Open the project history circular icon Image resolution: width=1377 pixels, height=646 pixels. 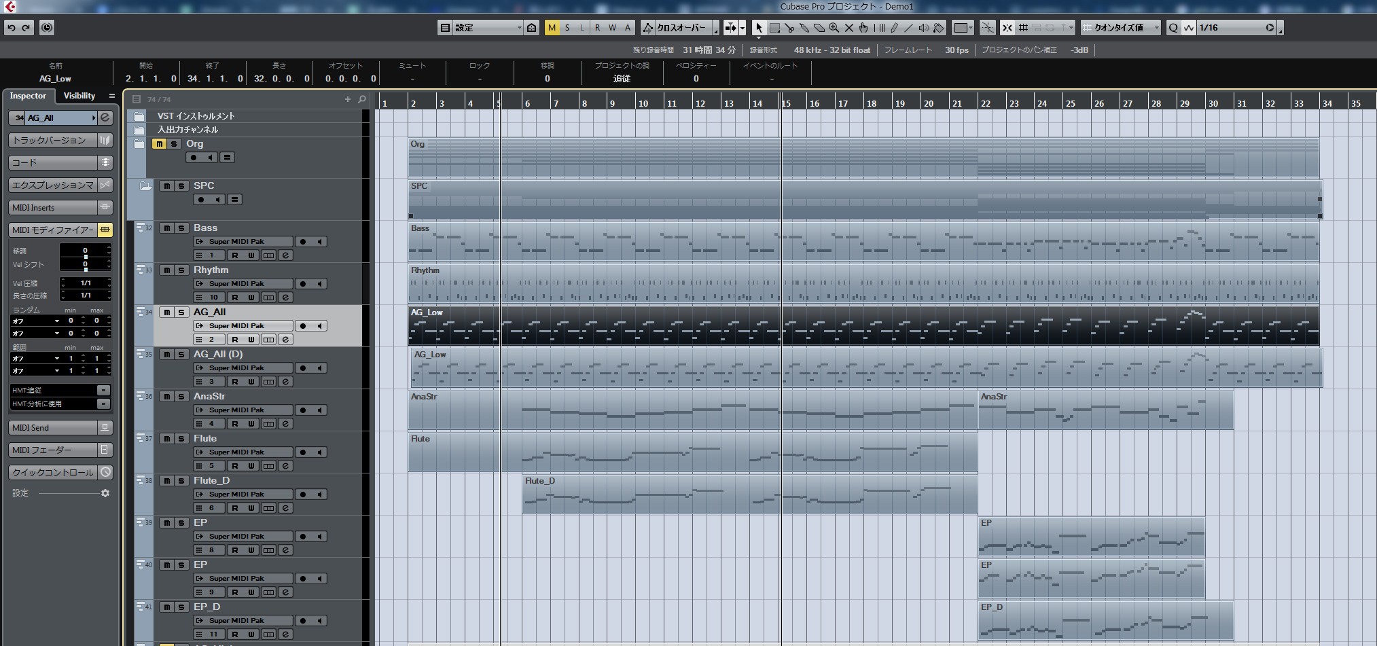[47, 28]
